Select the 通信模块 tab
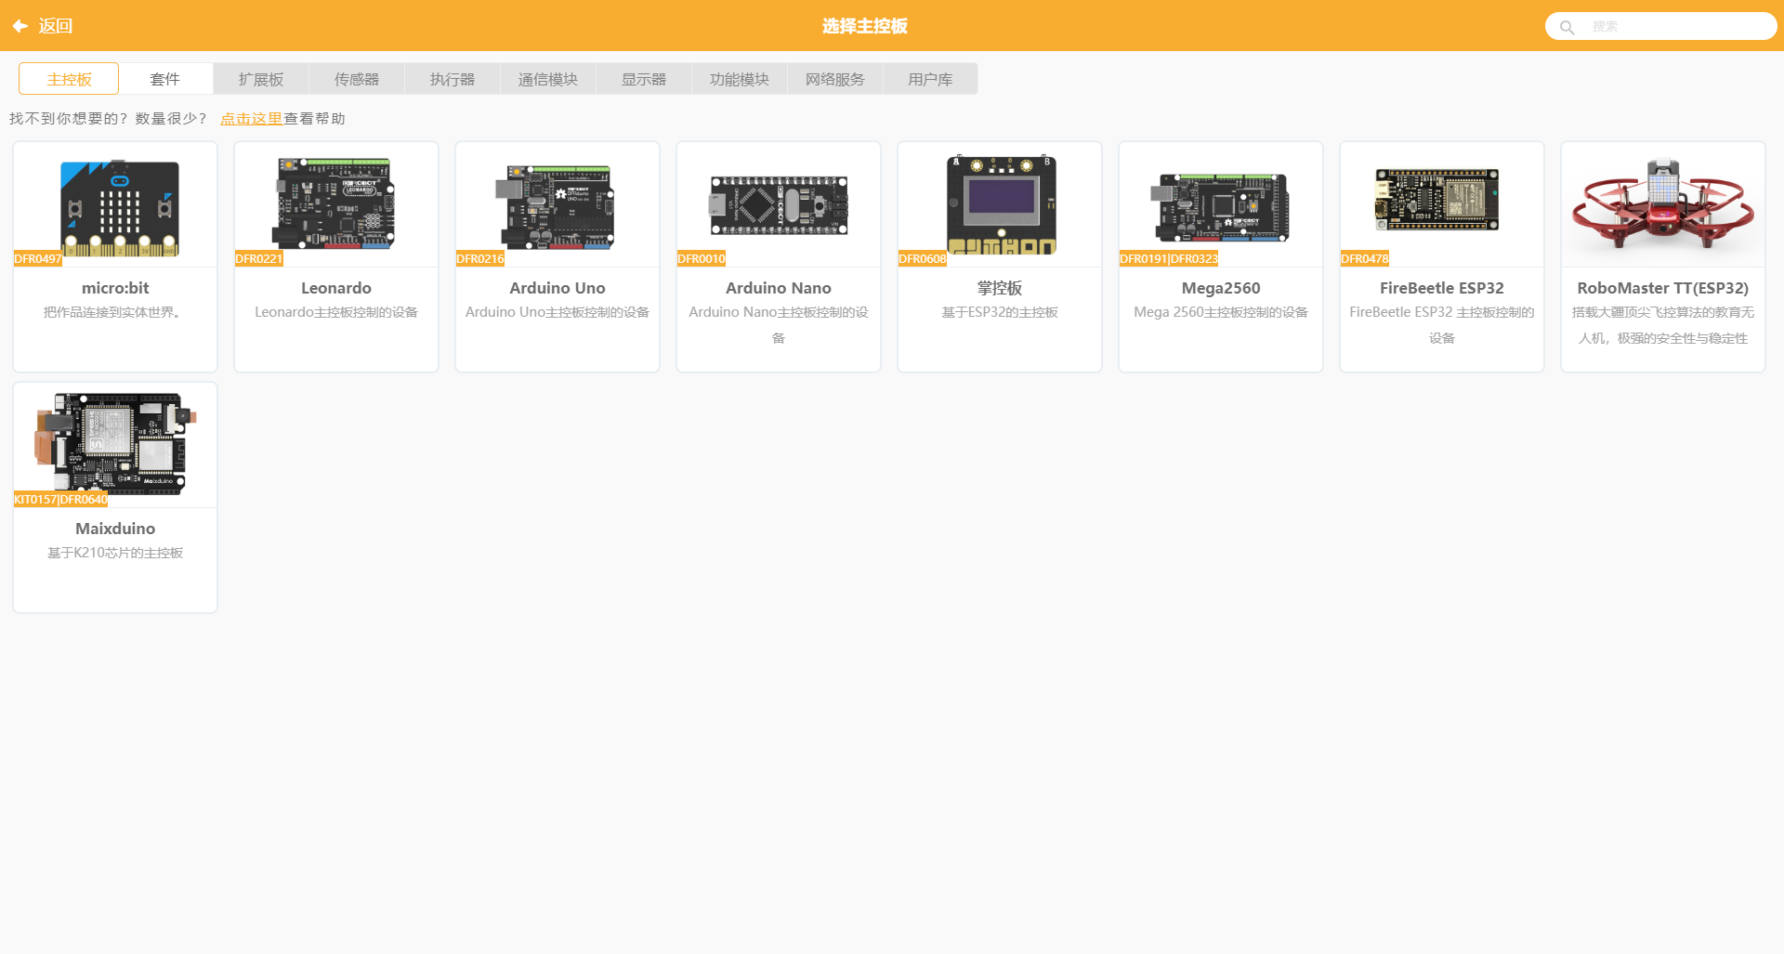1784x954 pixels. pyautogui.click(x=548, y=79)
